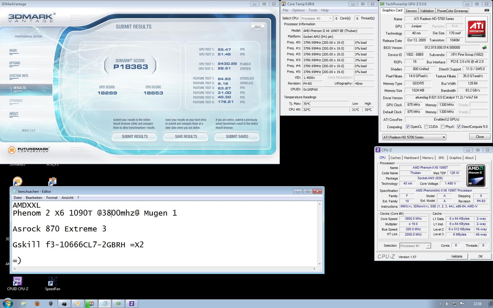Open Windows Explorer folder in taskbar
The height and width of the screenshot is (308, 493).
24,304
